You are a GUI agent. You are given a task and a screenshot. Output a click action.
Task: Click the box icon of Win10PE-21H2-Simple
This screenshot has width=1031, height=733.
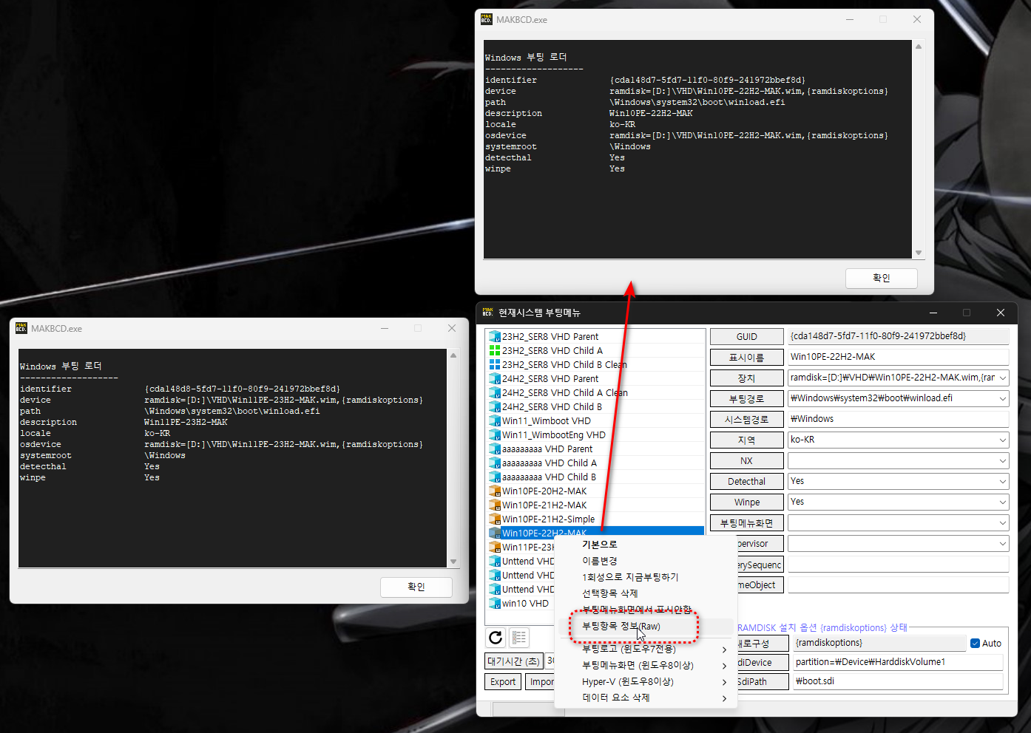pyautogui.click(x=495, y=519)
